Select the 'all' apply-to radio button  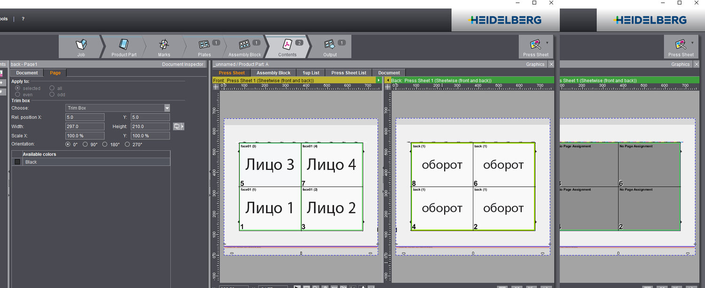[52, 88]
